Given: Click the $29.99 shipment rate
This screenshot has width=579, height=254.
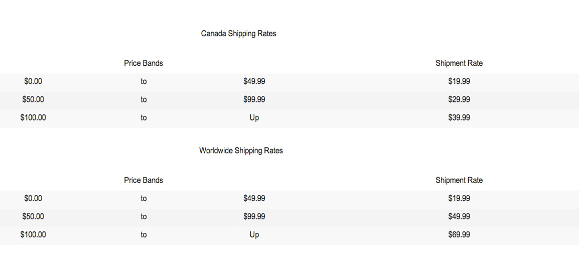Looking at the screenshot, I should (x=459, y=99).
